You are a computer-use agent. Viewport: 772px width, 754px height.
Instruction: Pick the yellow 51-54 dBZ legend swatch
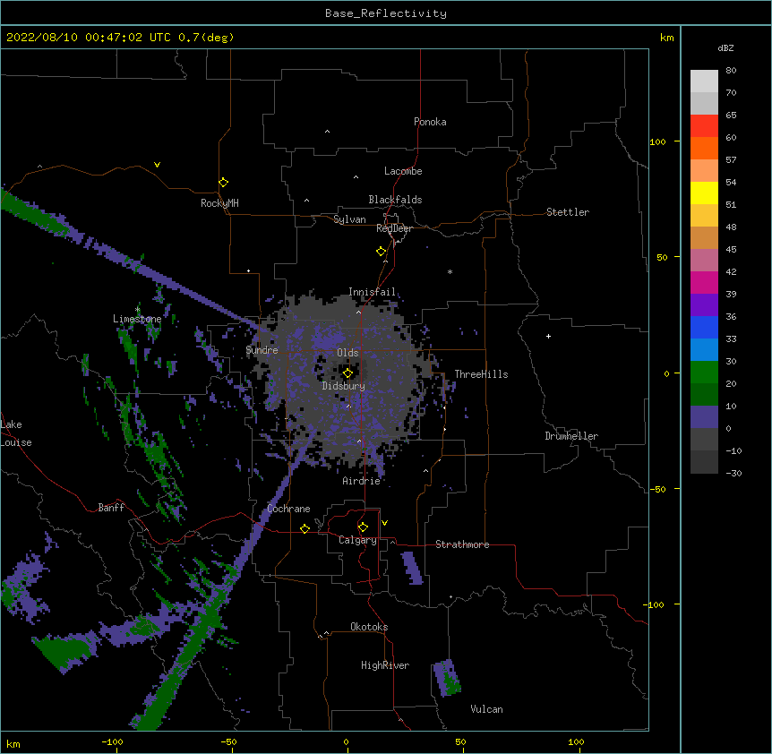704,193
